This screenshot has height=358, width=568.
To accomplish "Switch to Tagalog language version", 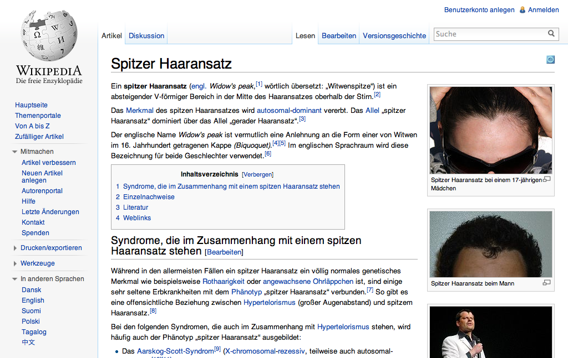I will tap(34, 331).
